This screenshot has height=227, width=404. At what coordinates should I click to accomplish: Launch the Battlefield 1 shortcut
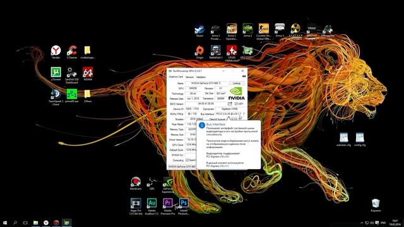click(x=216, y=52)
